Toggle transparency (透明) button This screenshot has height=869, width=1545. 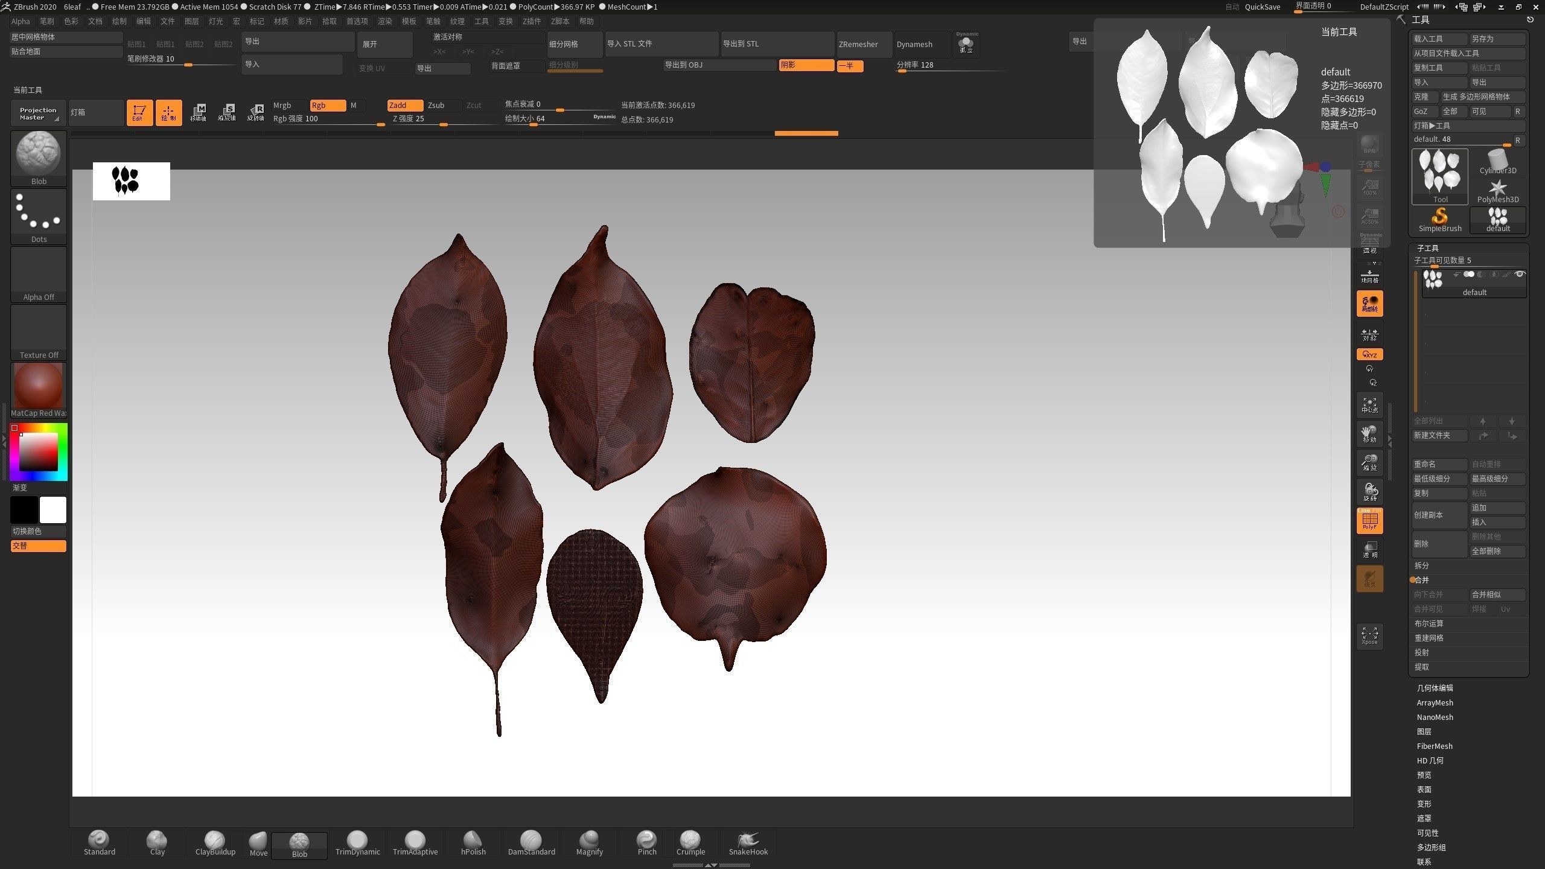click(x=1369, y=550)
